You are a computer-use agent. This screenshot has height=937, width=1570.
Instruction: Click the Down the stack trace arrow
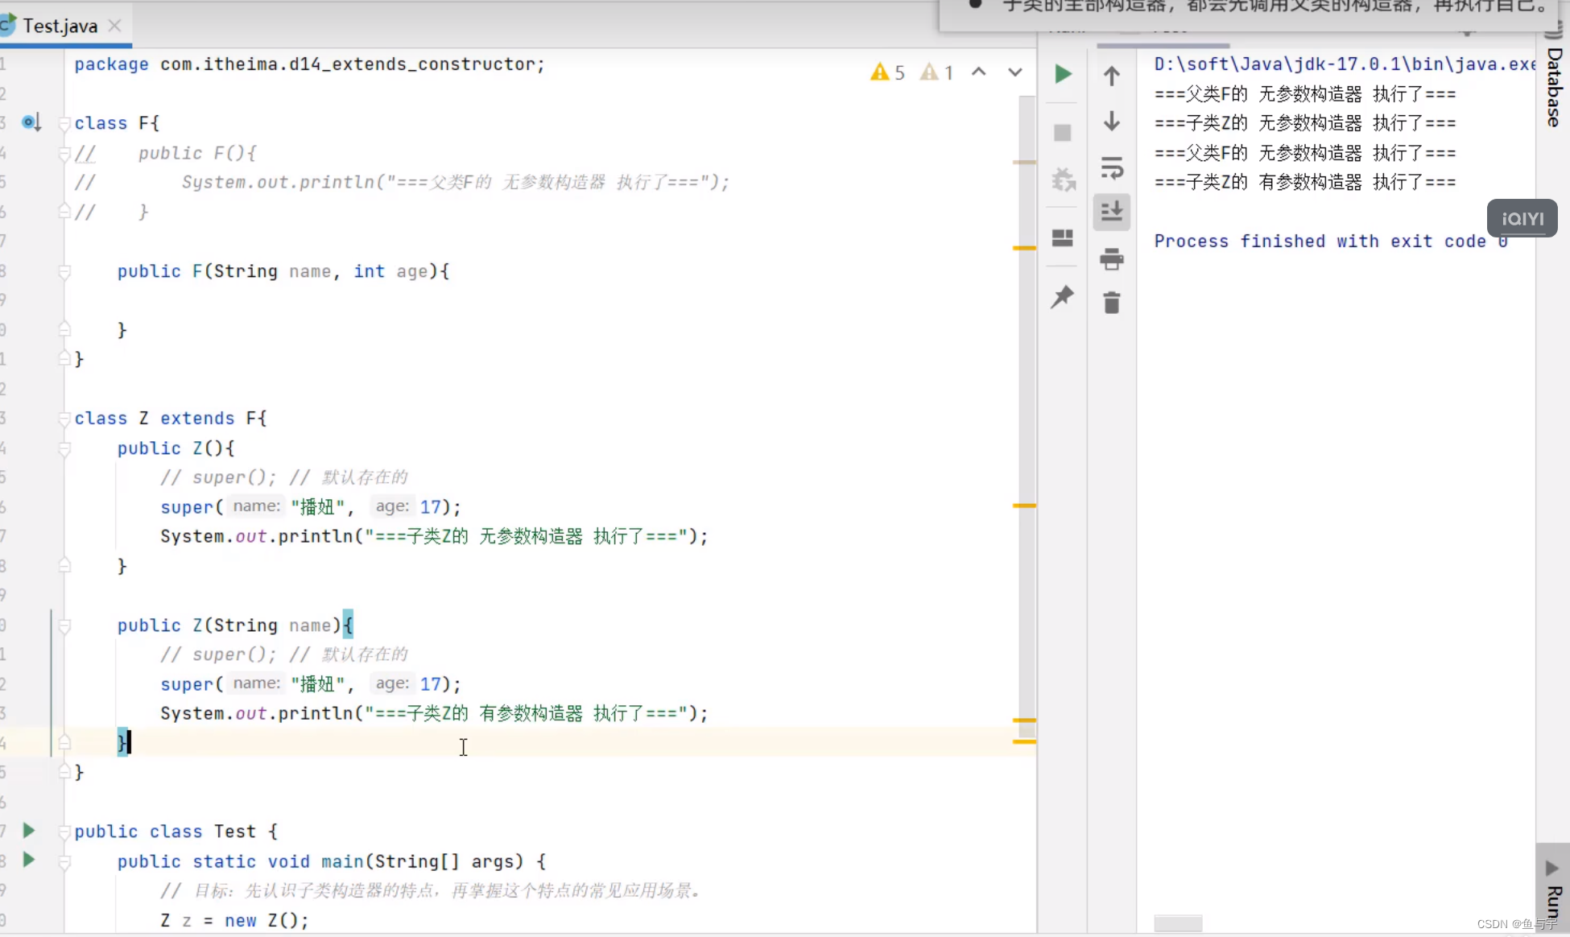pyautogui.click(x=1112, y=122)
